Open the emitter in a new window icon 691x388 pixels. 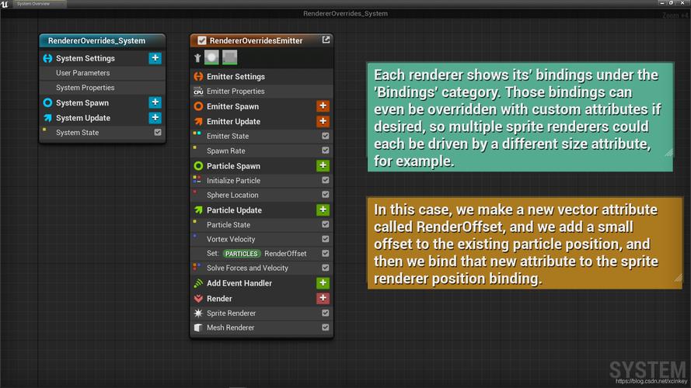pos(326,40)
